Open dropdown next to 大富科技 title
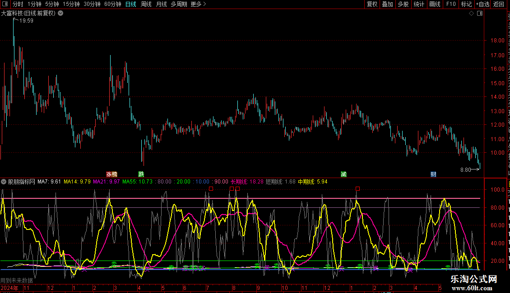The height and width of the screenshot is (293, 510). (x=60, y=14)
